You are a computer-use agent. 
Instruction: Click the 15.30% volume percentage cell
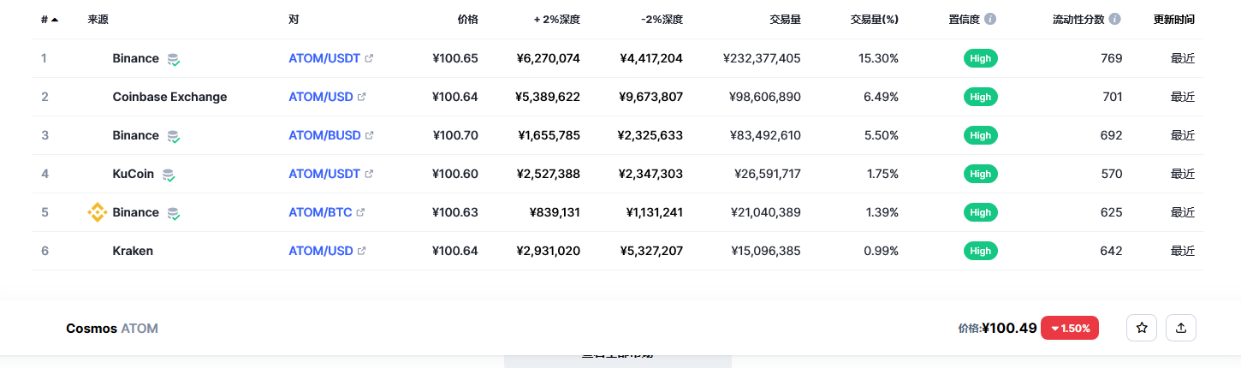pos(878,58)
